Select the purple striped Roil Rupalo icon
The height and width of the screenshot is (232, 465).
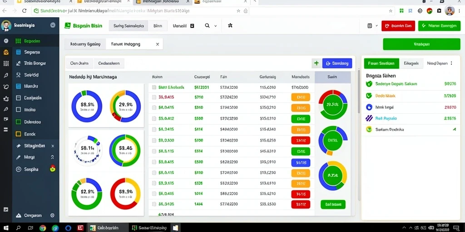pos(369,119)
